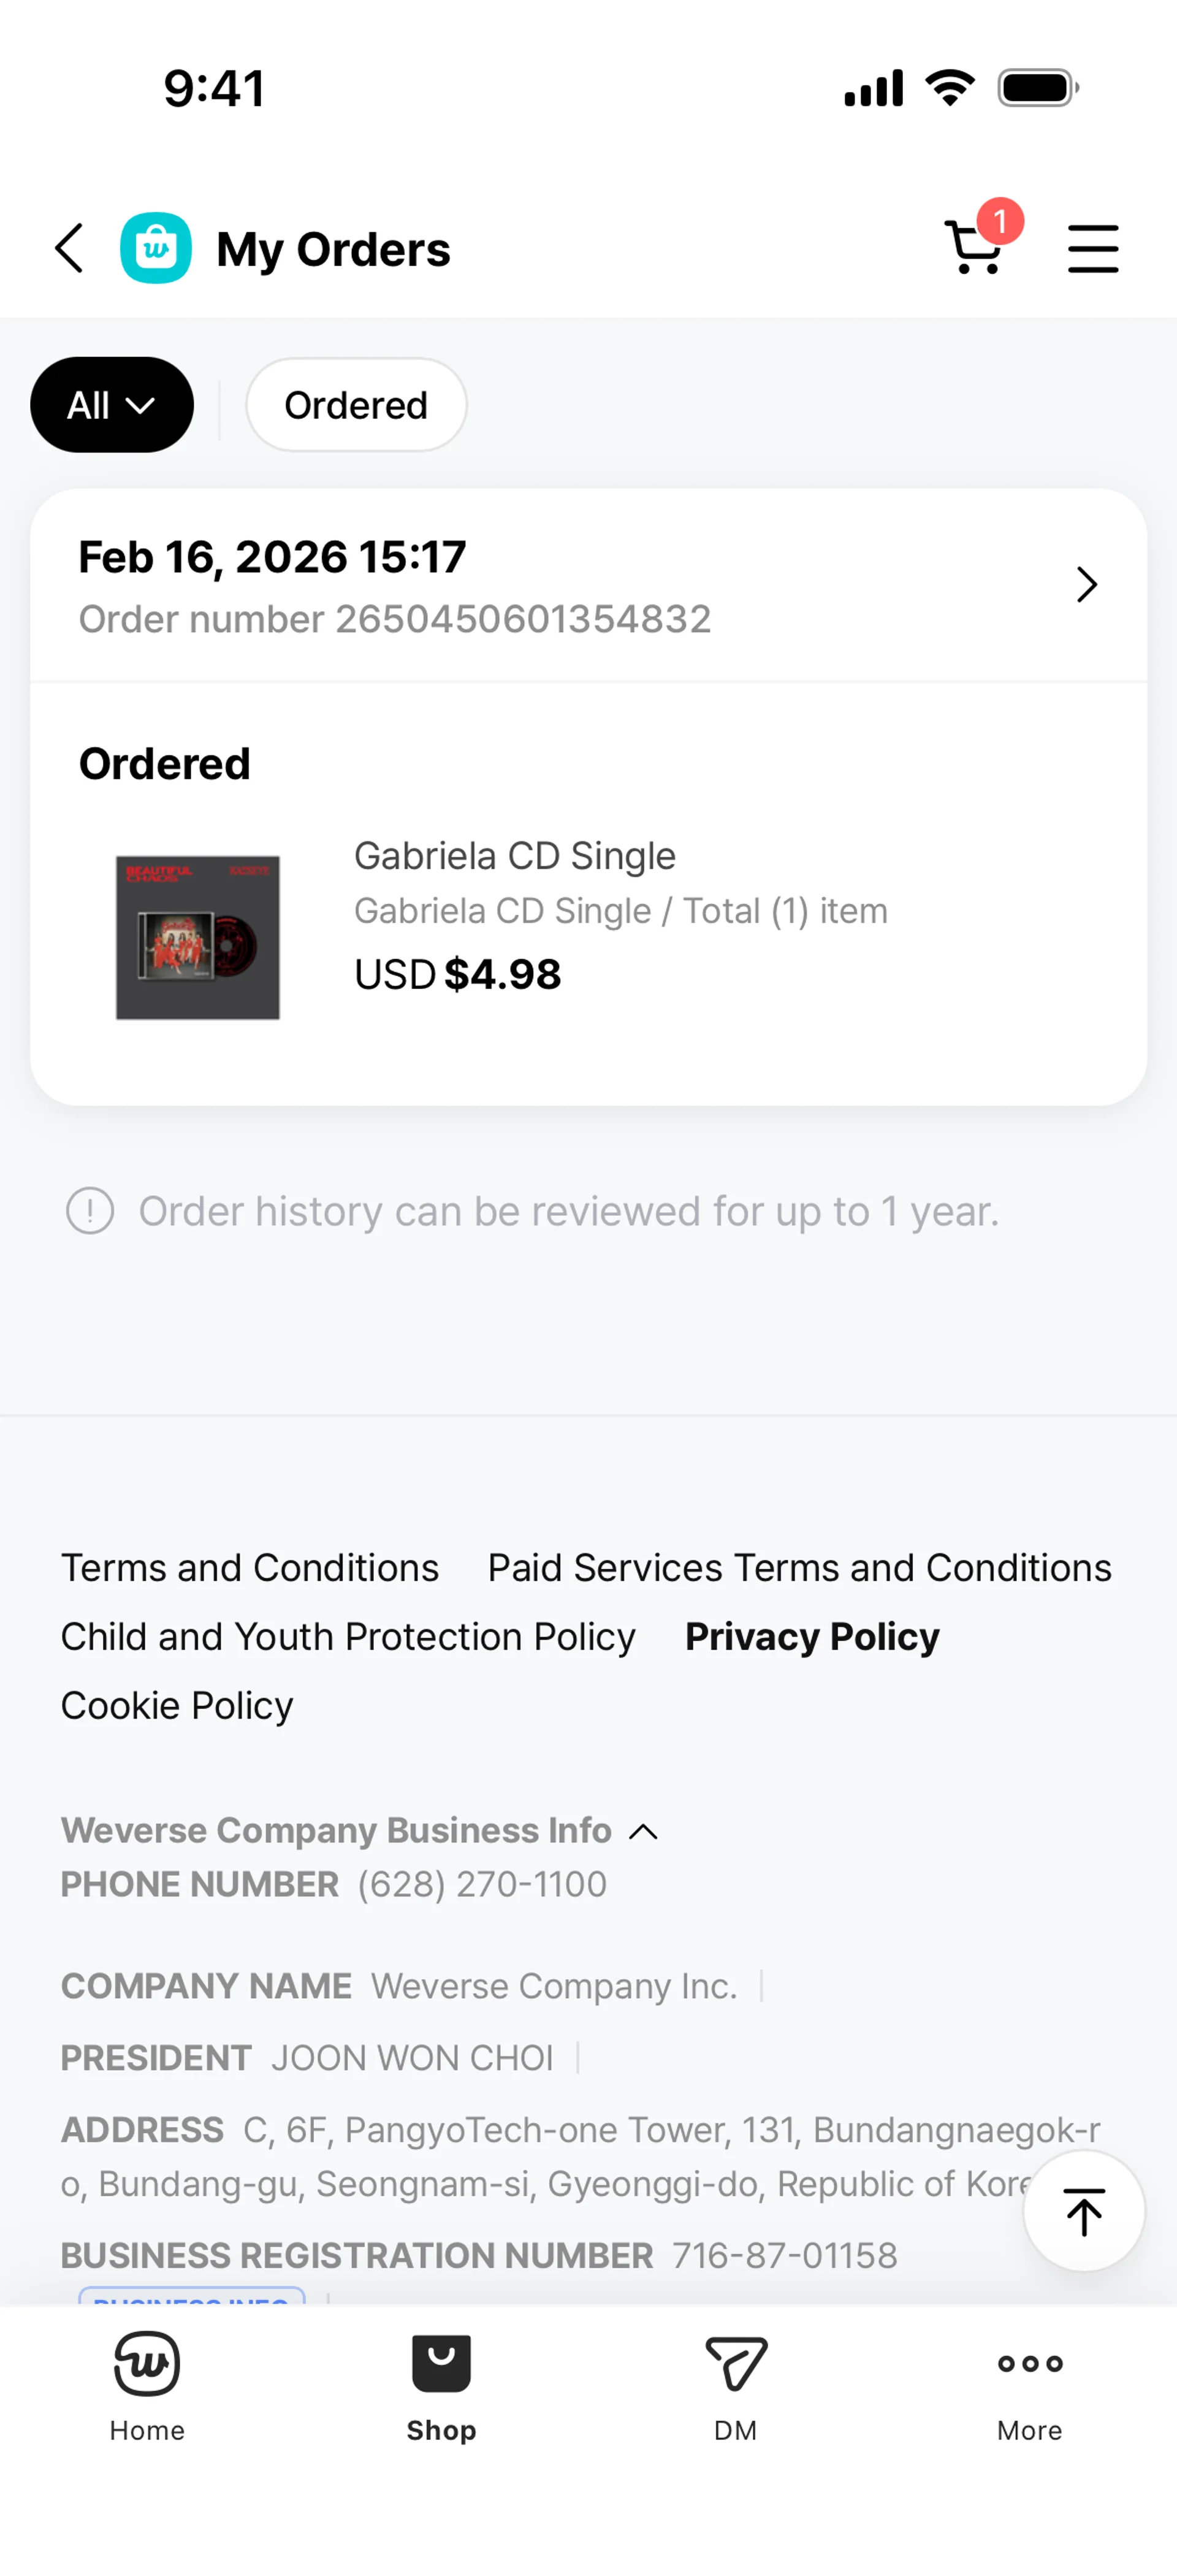The width and height of the screenshot is (1177, 2552).
Task: Tap the scroll-to-top arrow button
Action: [1083, 2211]
